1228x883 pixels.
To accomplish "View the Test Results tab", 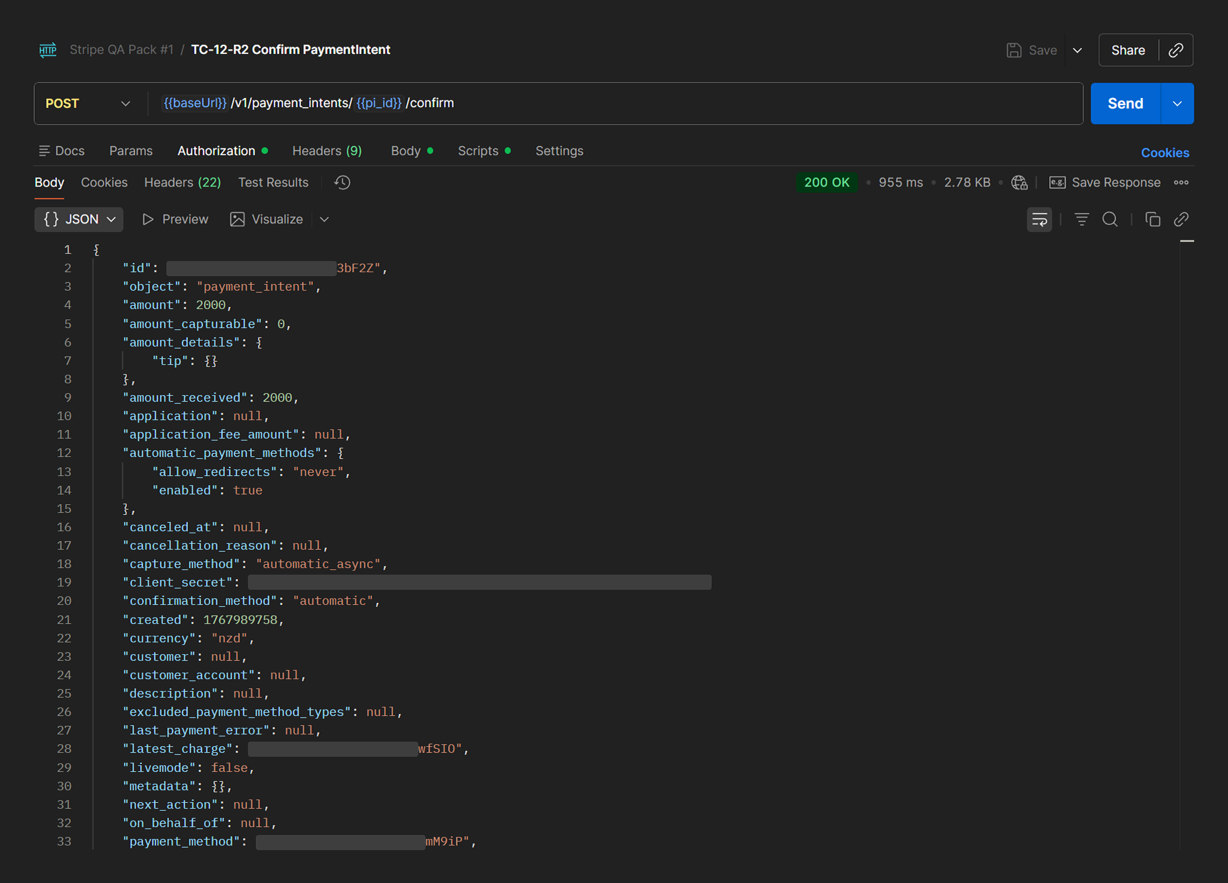I will tap(273, 182).
